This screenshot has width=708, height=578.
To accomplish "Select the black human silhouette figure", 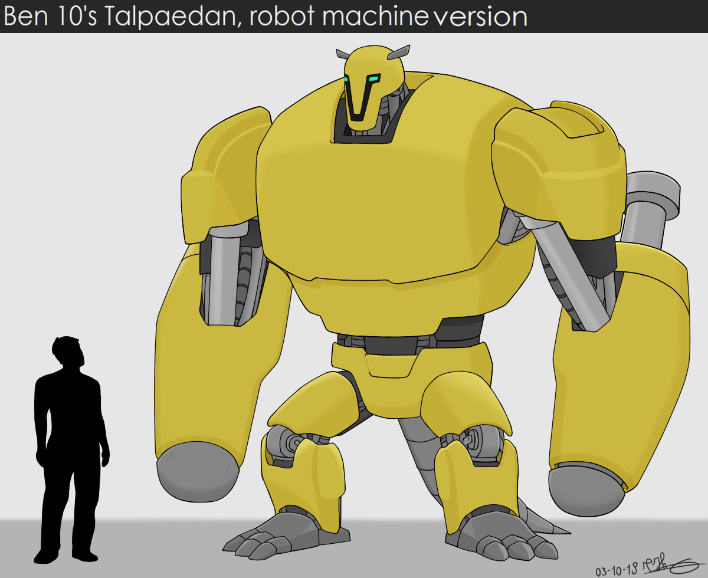I will [71, 449].
